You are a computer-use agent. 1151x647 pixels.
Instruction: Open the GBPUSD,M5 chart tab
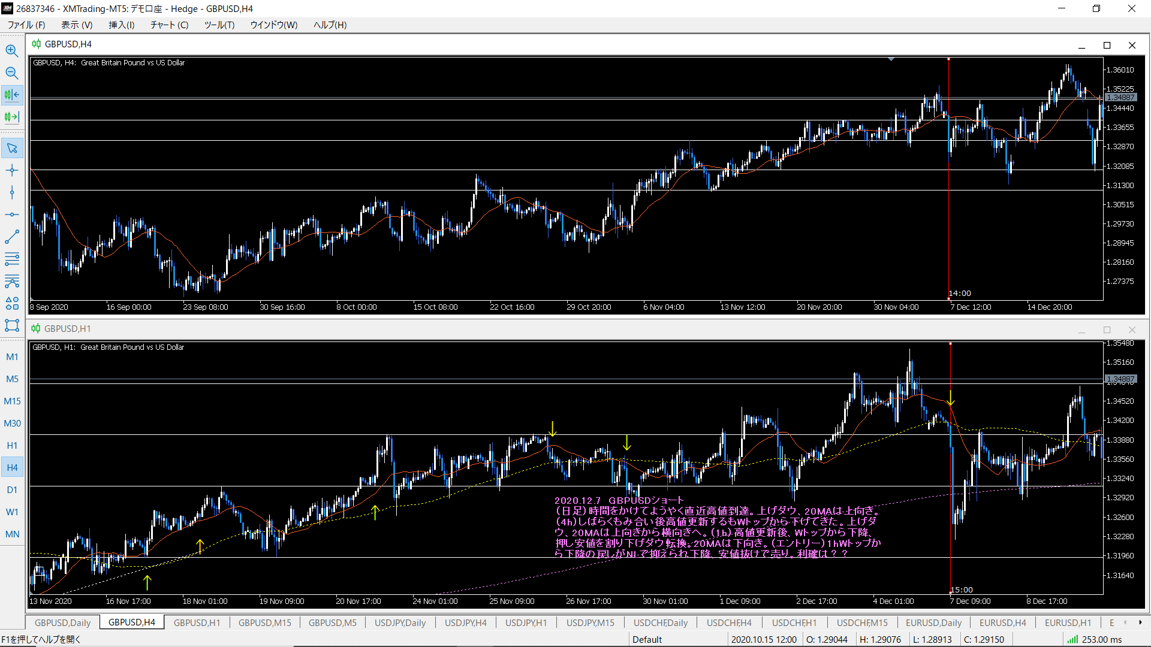point(333,622)
